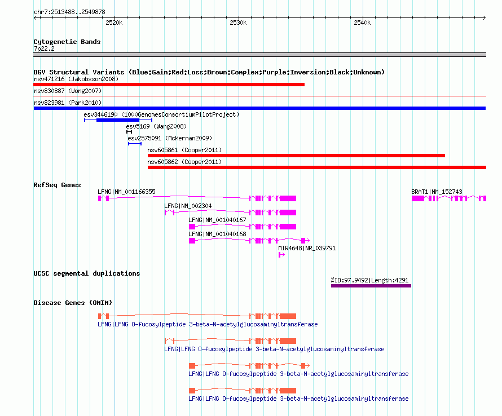Click the third OMIM LFNG O-fucosylpeptide label

click(x=298, y=374)
